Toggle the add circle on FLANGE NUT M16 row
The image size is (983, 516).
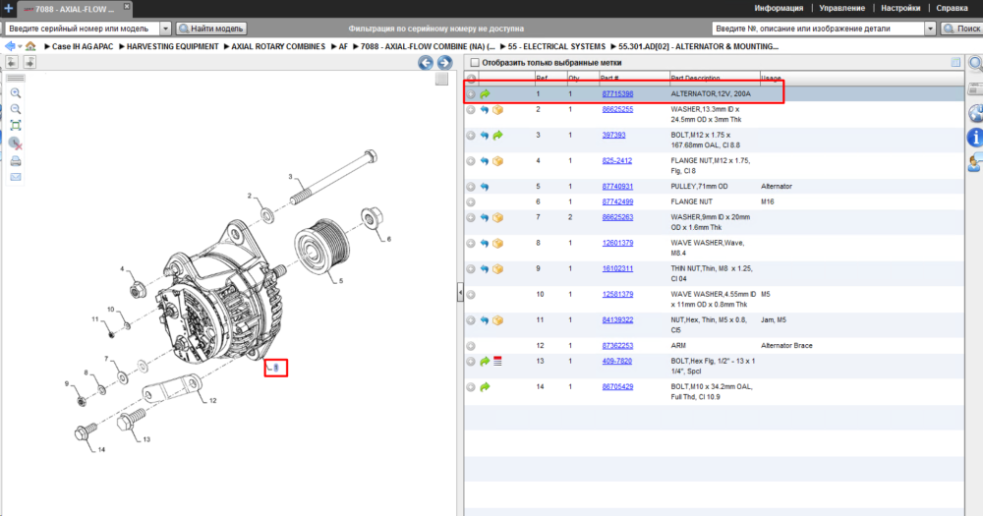pos(471,202)
